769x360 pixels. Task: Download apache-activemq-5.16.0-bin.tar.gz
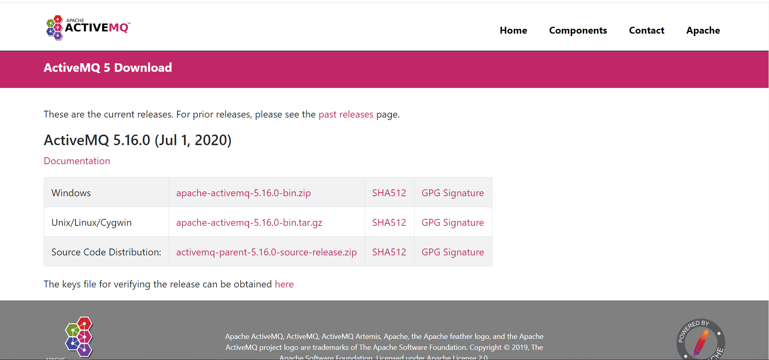249,223
